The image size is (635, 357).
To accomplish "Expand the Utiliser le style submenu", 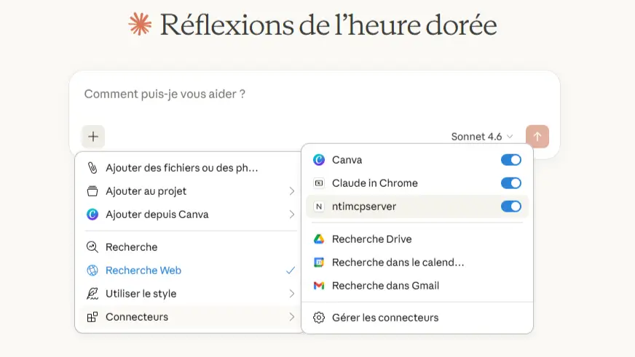I will [x=189, y=294].
